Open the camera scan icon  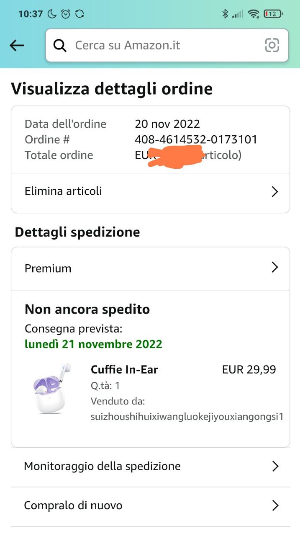click(x=272, y=45)
